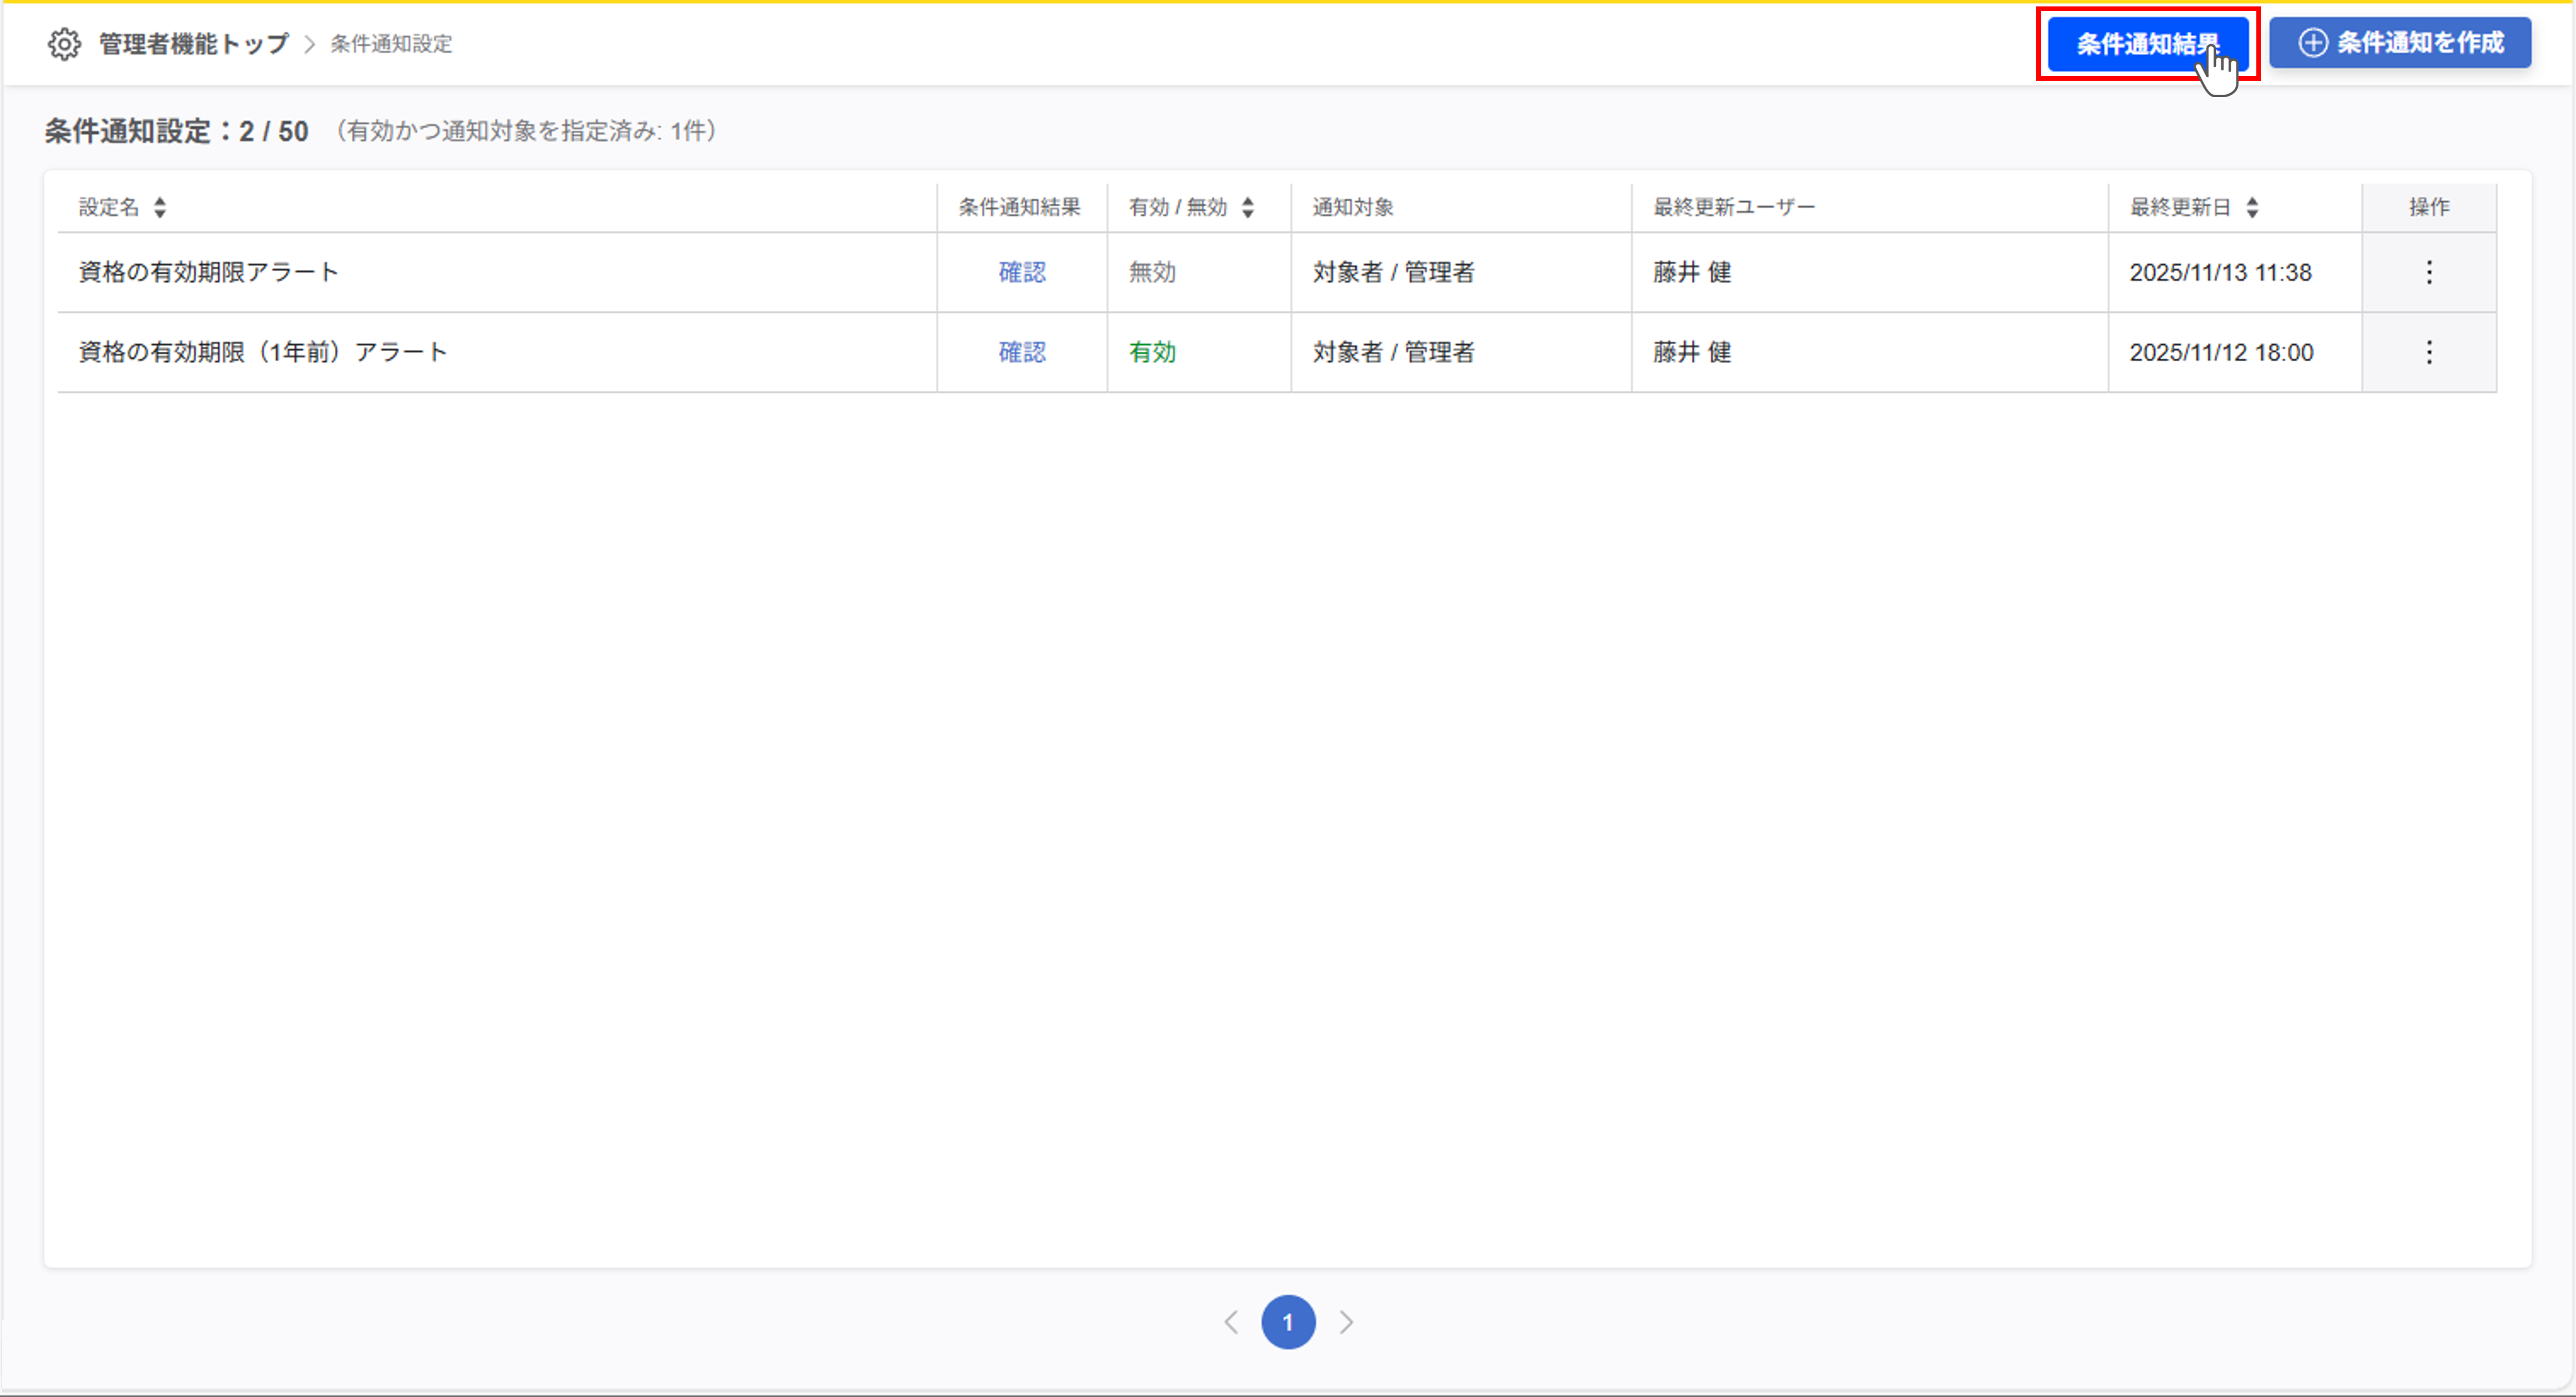Go to next page chevron

pos(1346,1322)
